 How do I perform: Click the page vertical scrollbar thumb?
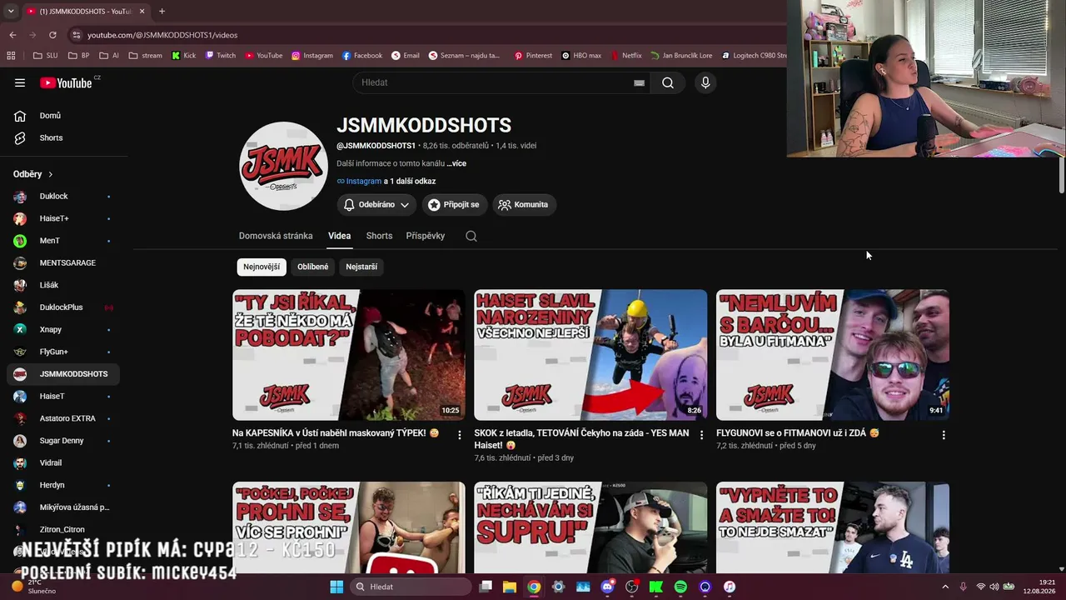tap(1061, 176)
